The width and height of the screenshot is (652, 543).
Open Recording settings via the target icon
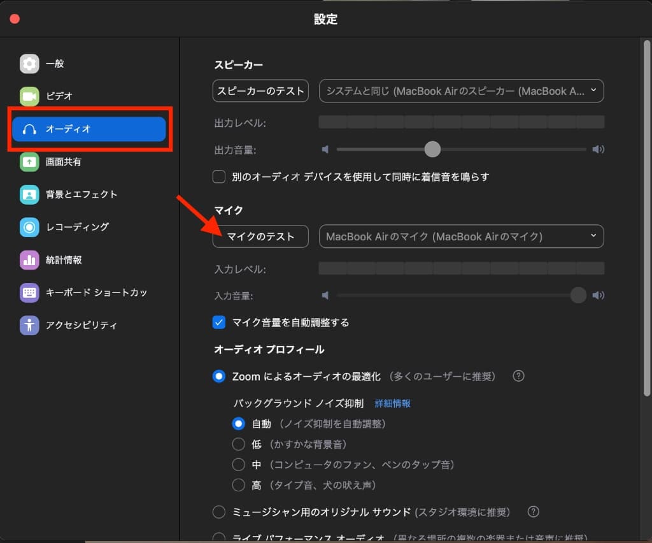point(30,227)
